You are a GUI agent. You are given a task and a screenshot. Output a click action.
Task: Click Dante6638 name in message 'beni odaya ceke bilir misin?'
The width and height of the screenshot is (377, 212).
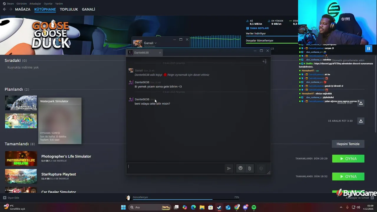pos(142,100)
